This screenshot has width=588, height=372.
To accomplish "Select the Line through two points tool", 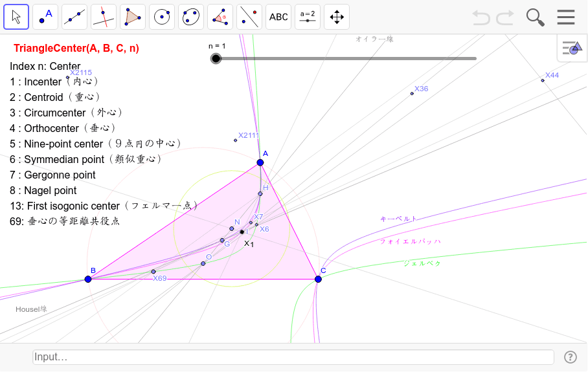I will pos(74,17).
